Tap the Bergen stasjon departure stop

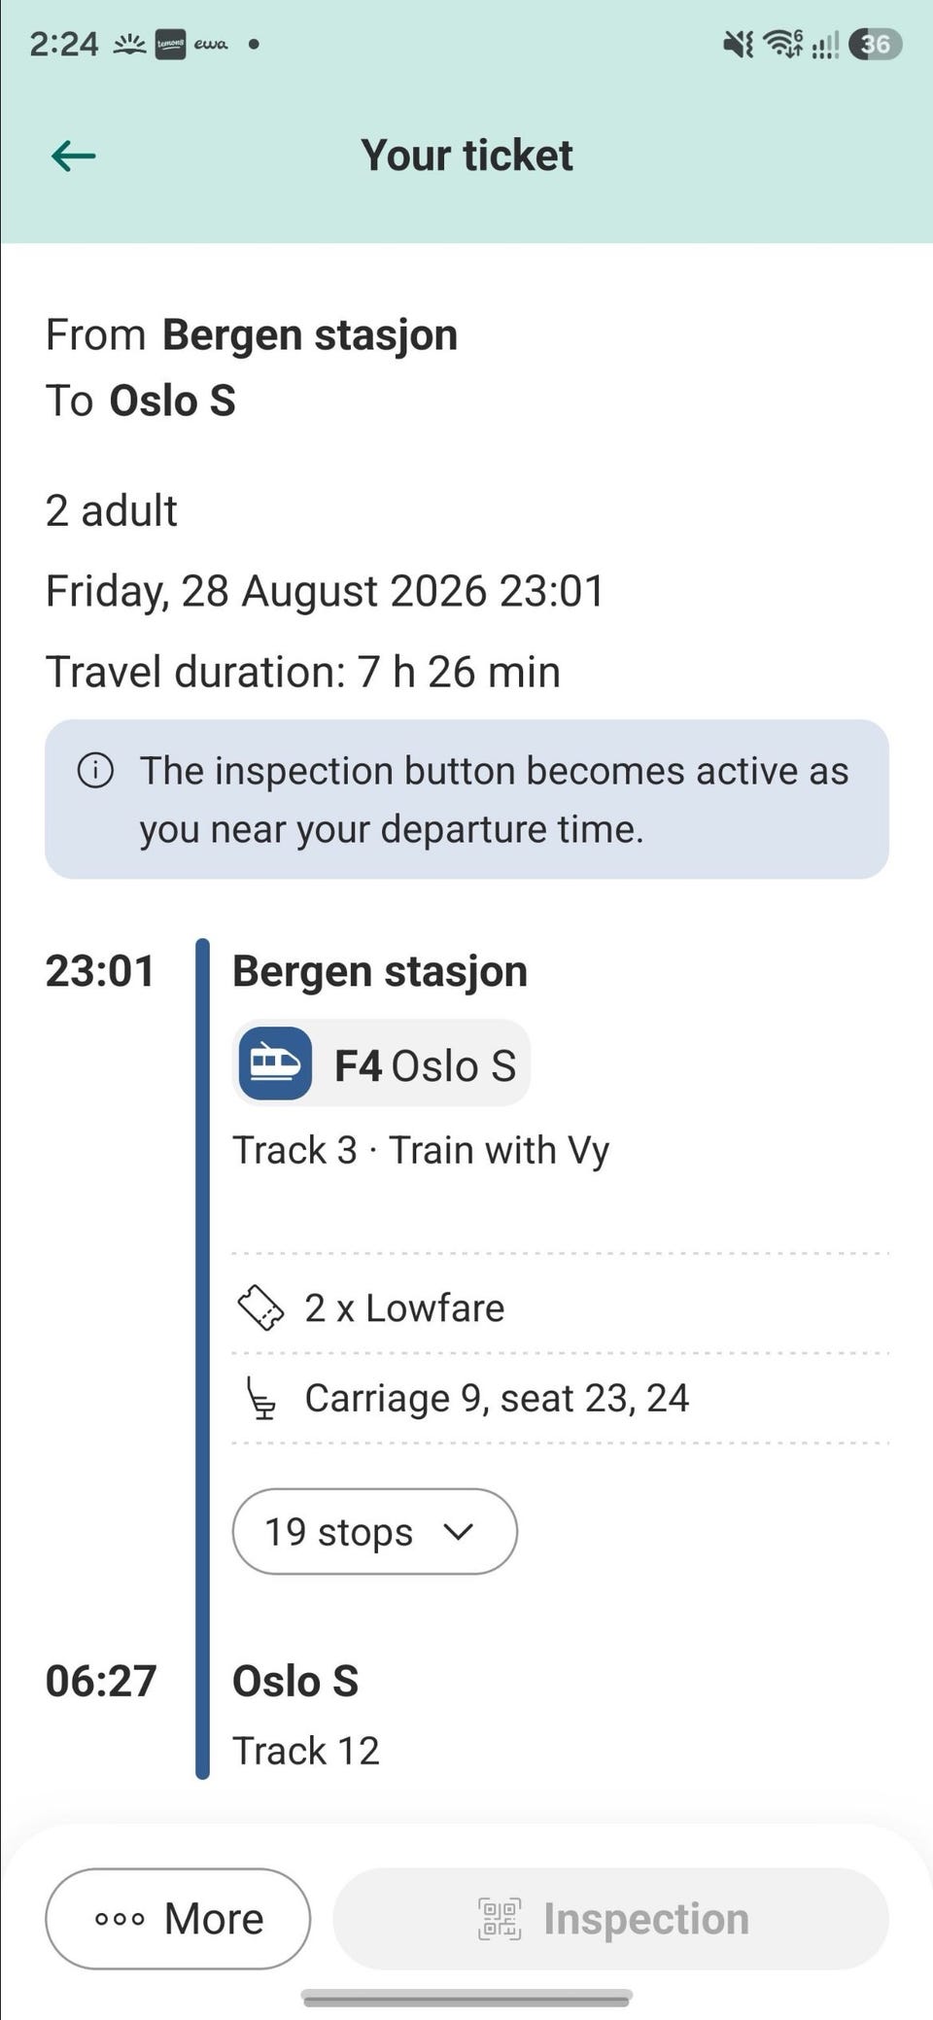point(380,971)
